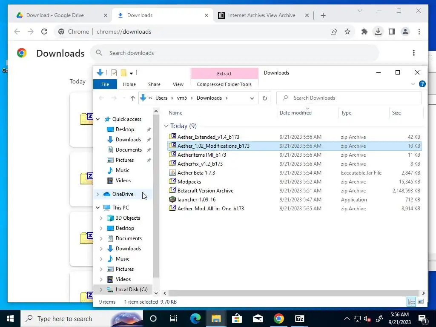436x327 pixels.
Task: Collapse Quick access tree node
Action: 98,119
